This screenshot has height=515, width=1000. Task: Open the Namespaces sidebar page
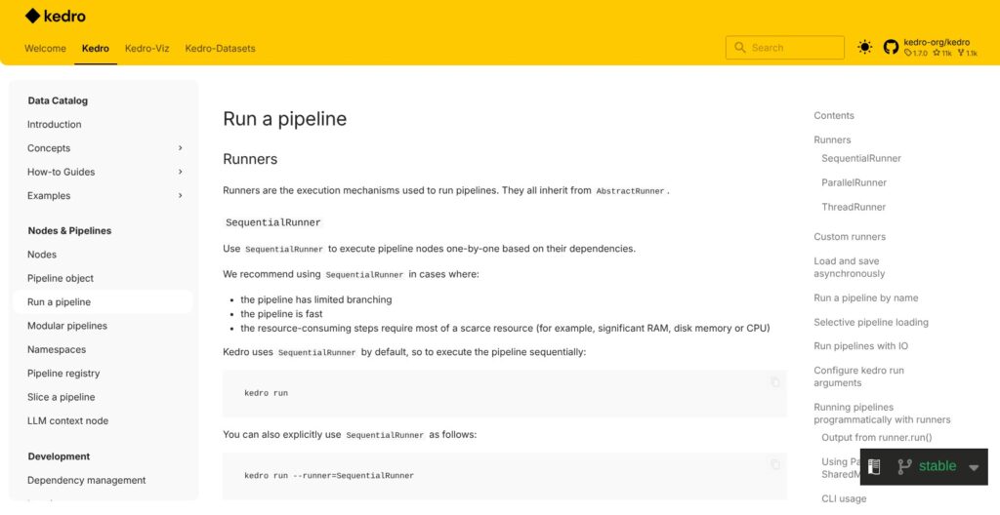56,350
